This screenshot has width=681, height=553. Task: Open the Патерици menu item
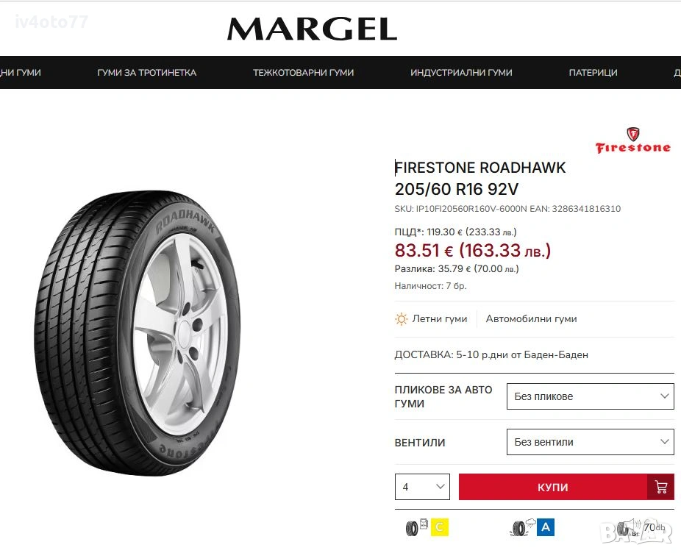[x=593, y=73]
